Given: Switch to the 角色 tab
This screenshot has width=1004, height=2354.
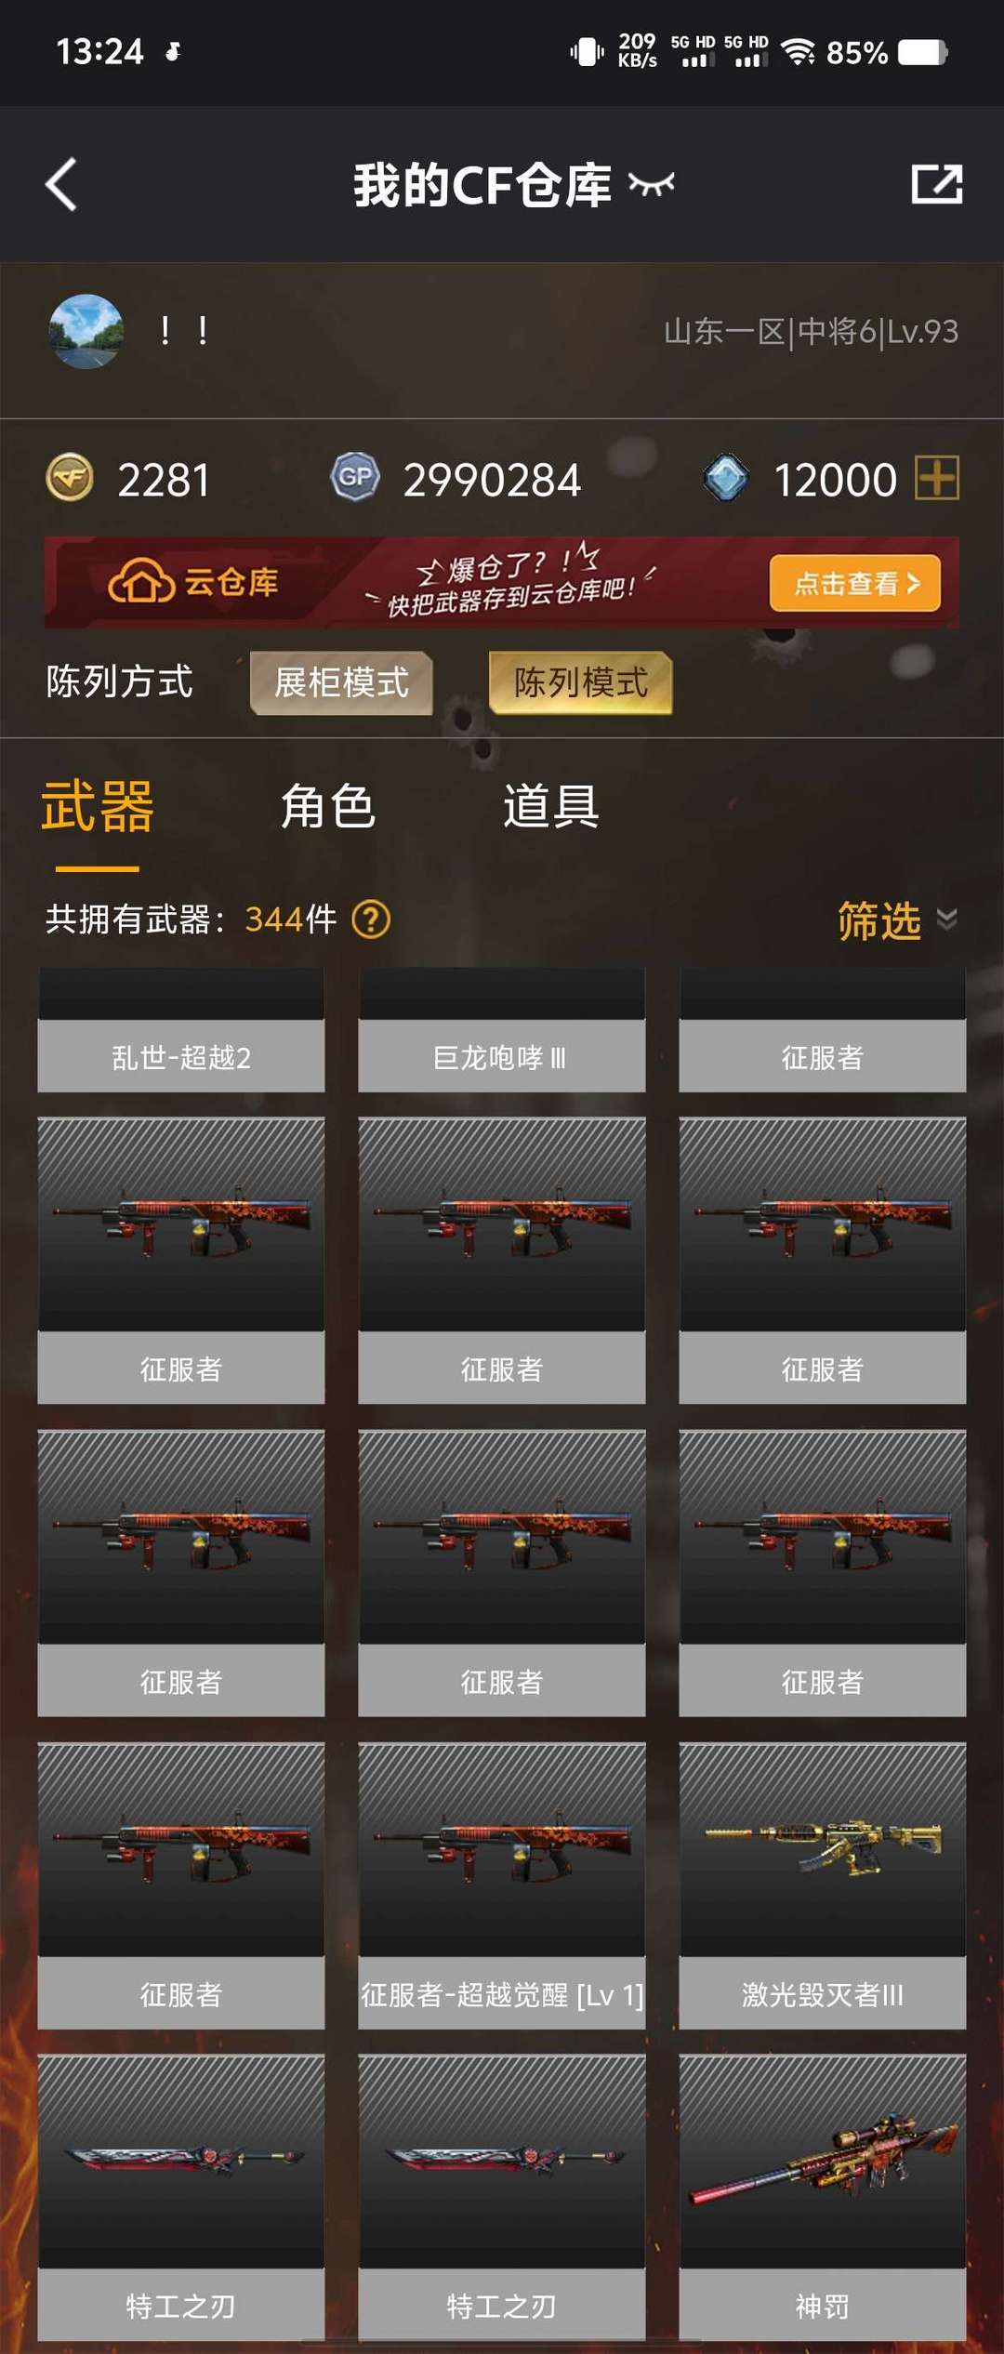Looking at the screenshot, I should 328,805.
